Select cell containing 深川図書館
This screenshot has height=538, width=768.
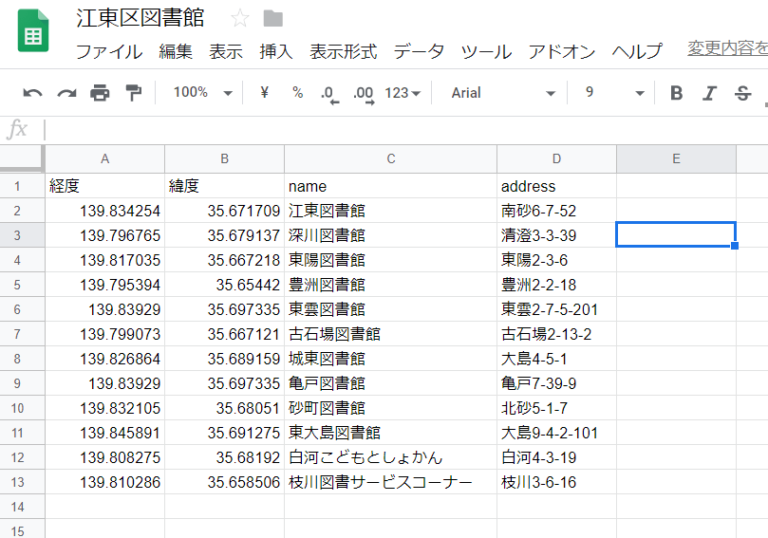pos(390,235)
